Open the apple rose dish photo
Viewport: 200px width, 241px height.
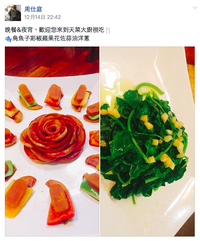point(52,142)
